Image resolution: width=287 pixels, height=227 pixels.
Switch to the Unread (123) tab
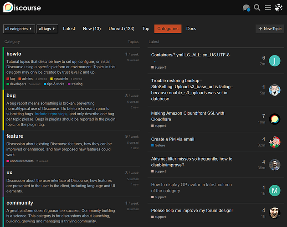click(122, 29)
